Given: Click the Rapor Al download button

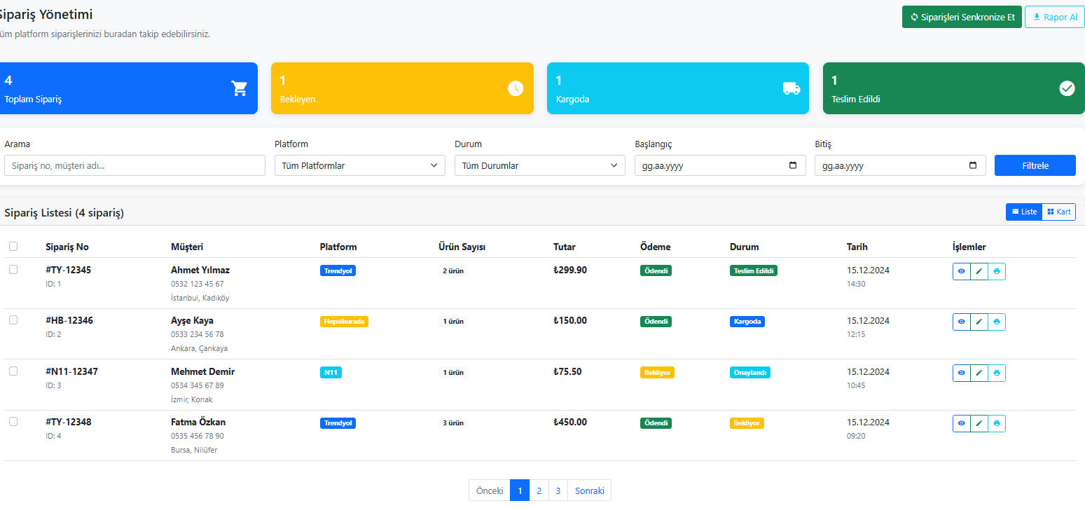Looking at the screenshot, I should tap(1055, 17).
